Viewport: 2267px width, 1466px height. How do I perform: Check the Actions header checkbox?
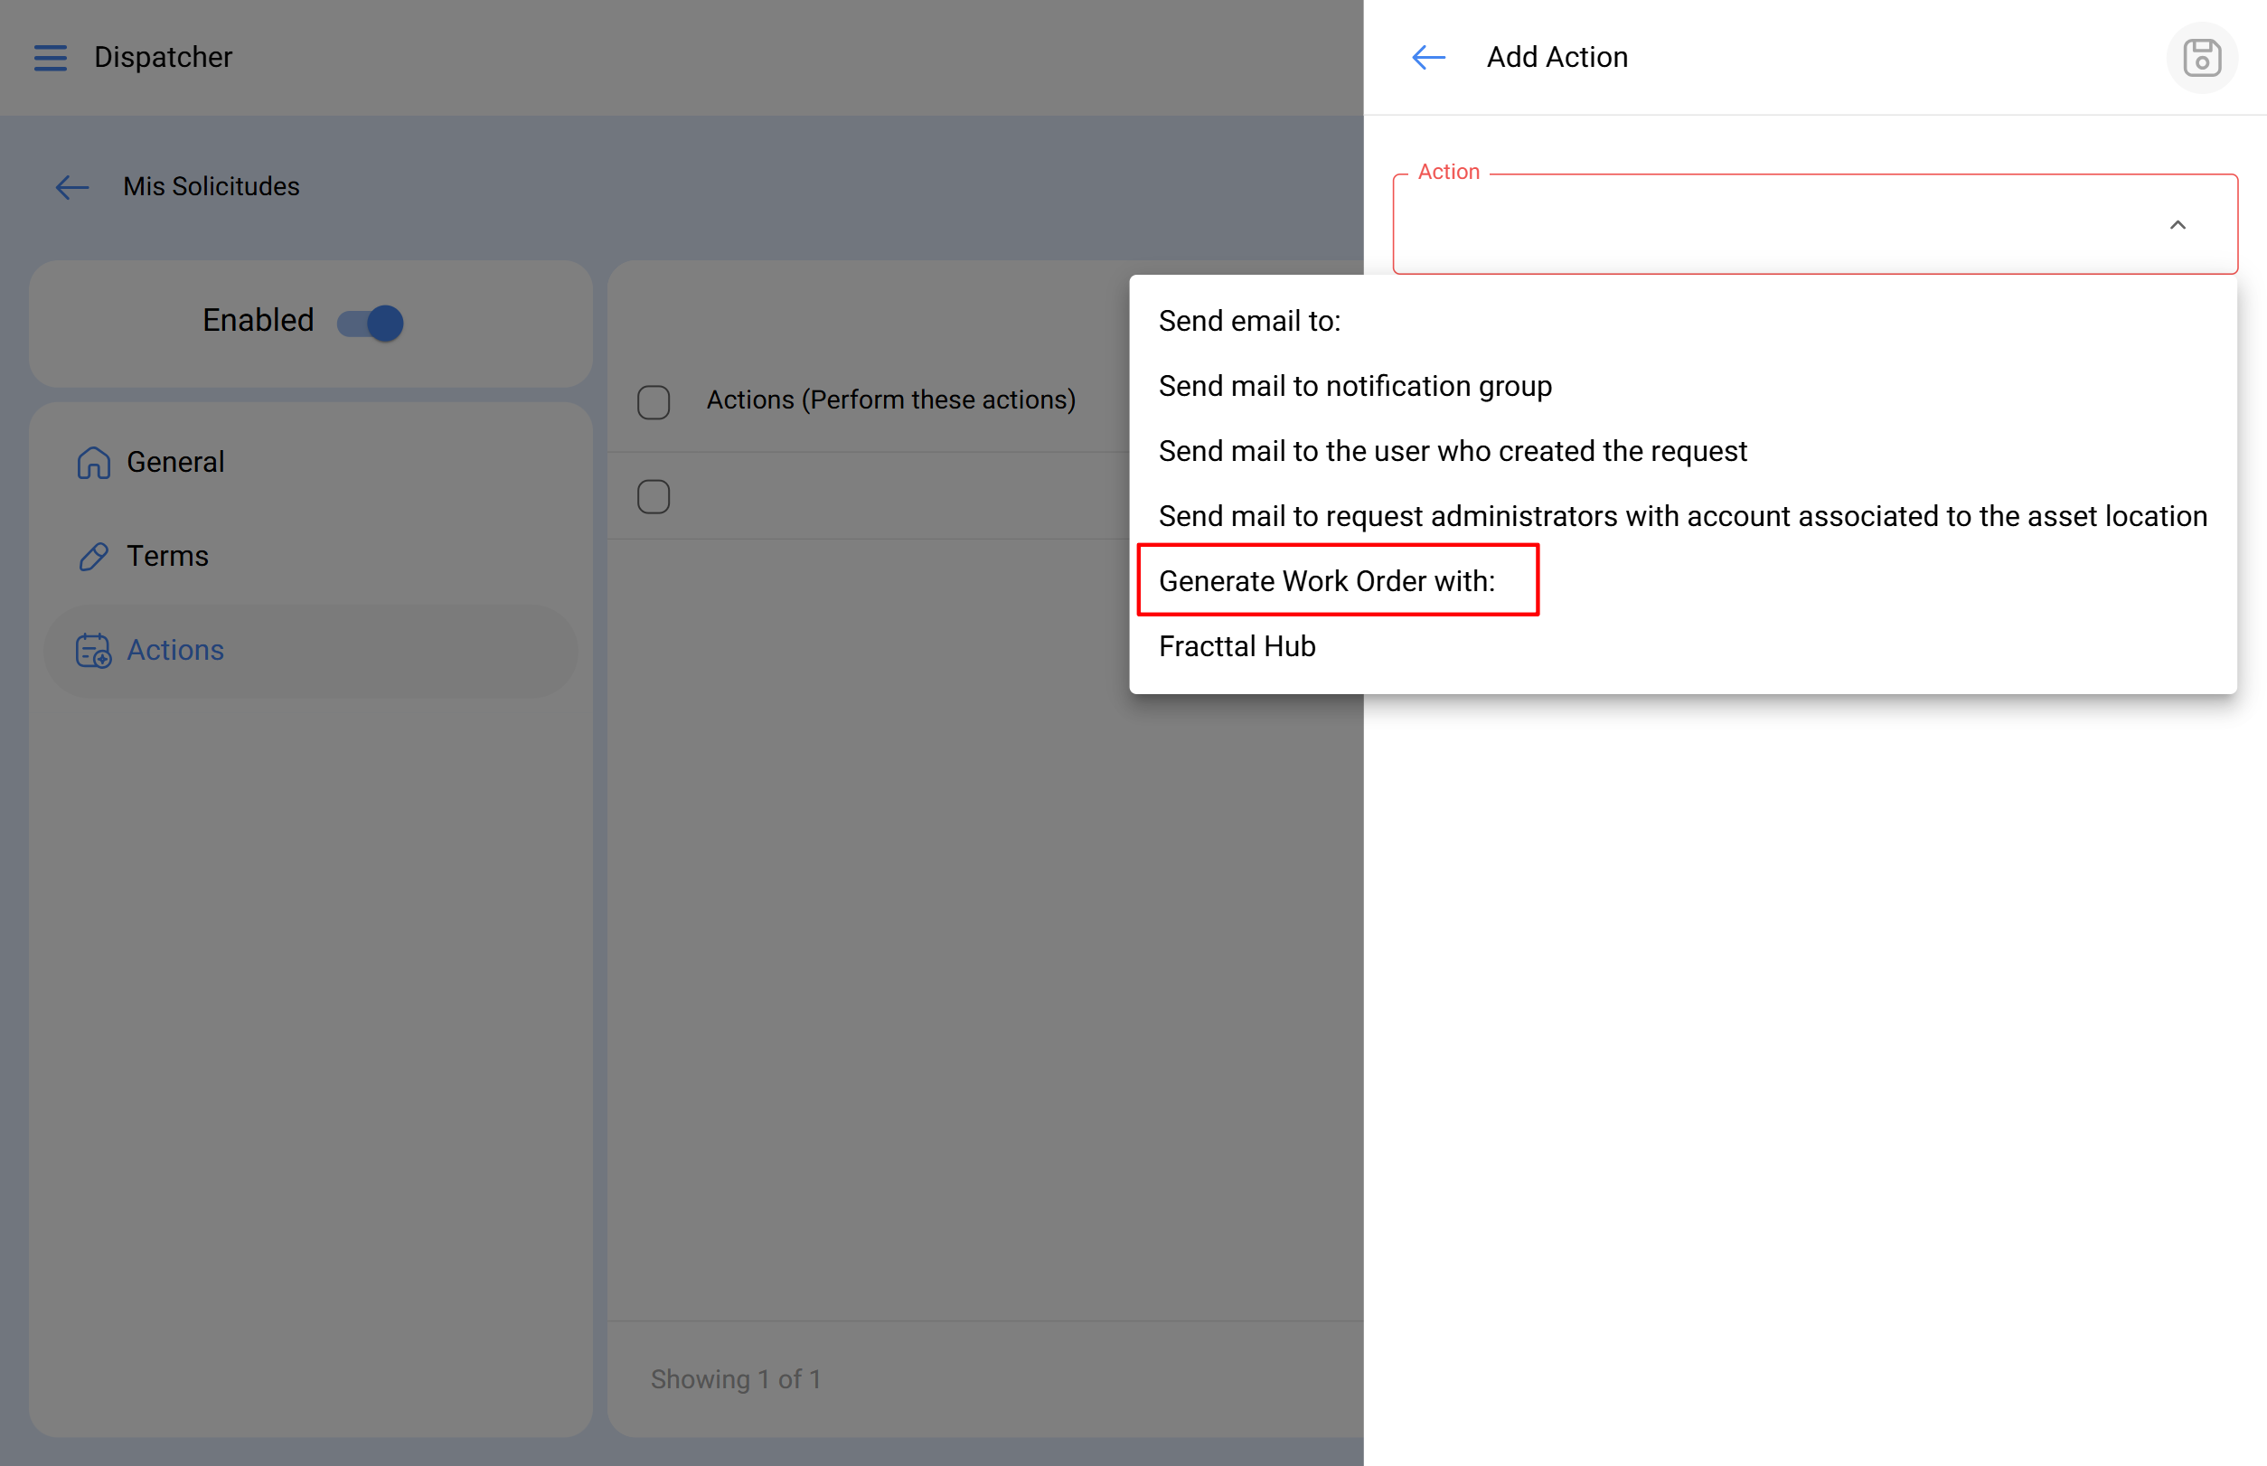coord(654,401)
